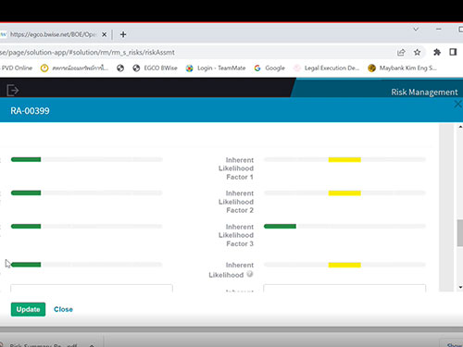Adjust Inherent Likelihood Factor 3 green slider
The height and width of the screenshot is (347, 463).
280,227
